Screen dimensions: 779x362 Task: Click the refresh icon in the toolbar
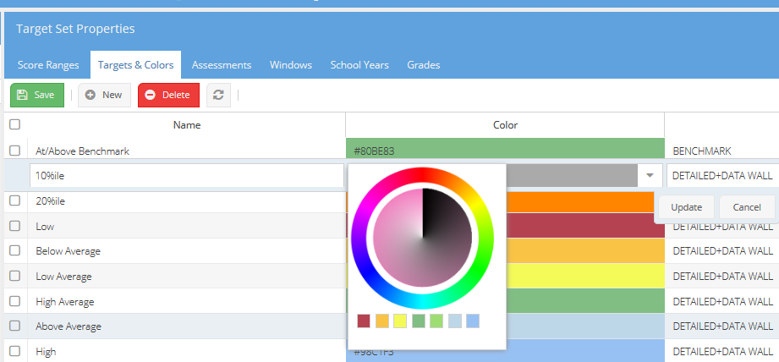[x=218, y=95]
